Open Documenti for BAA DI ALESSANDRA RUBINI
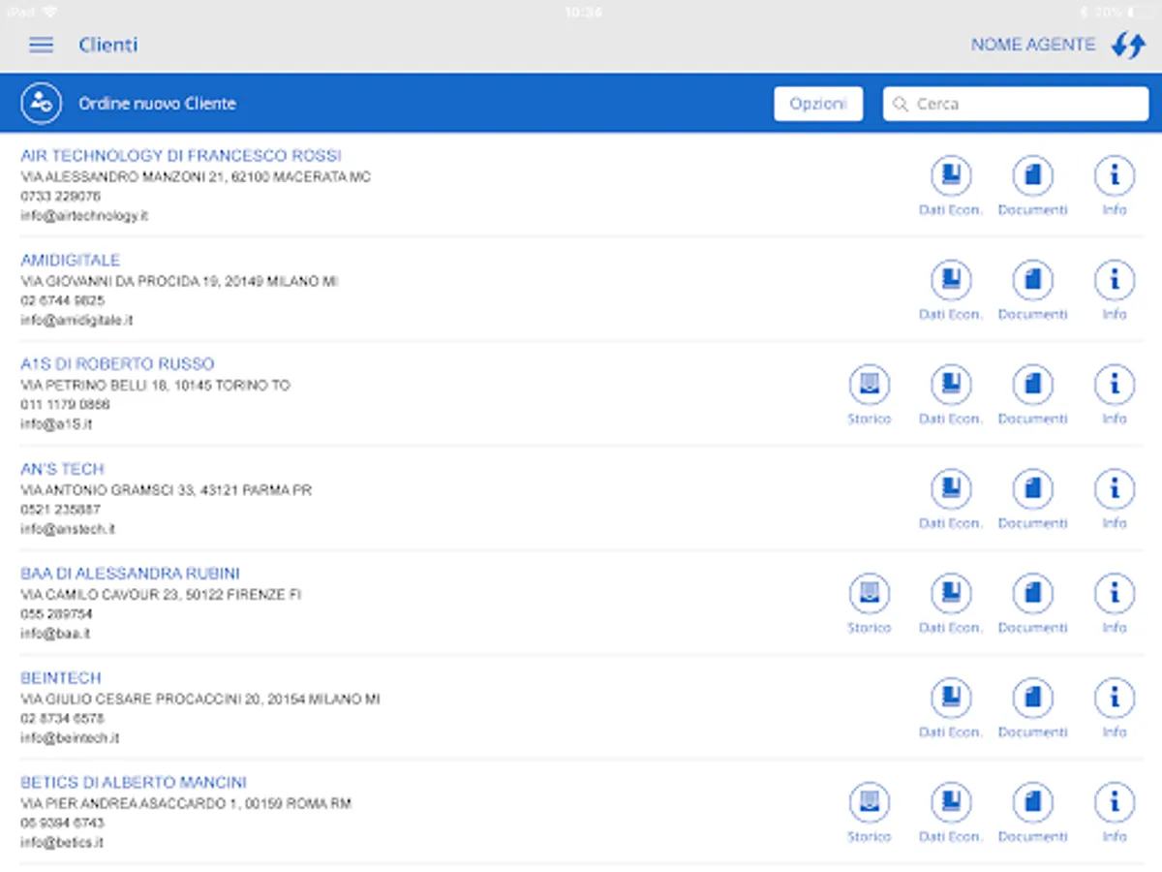 [1032, 605]
